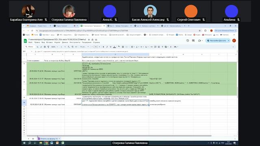The image size is (260, 146).
Task: Open a new browser tab
Action: pyautogui.click(x=188, y=26)
